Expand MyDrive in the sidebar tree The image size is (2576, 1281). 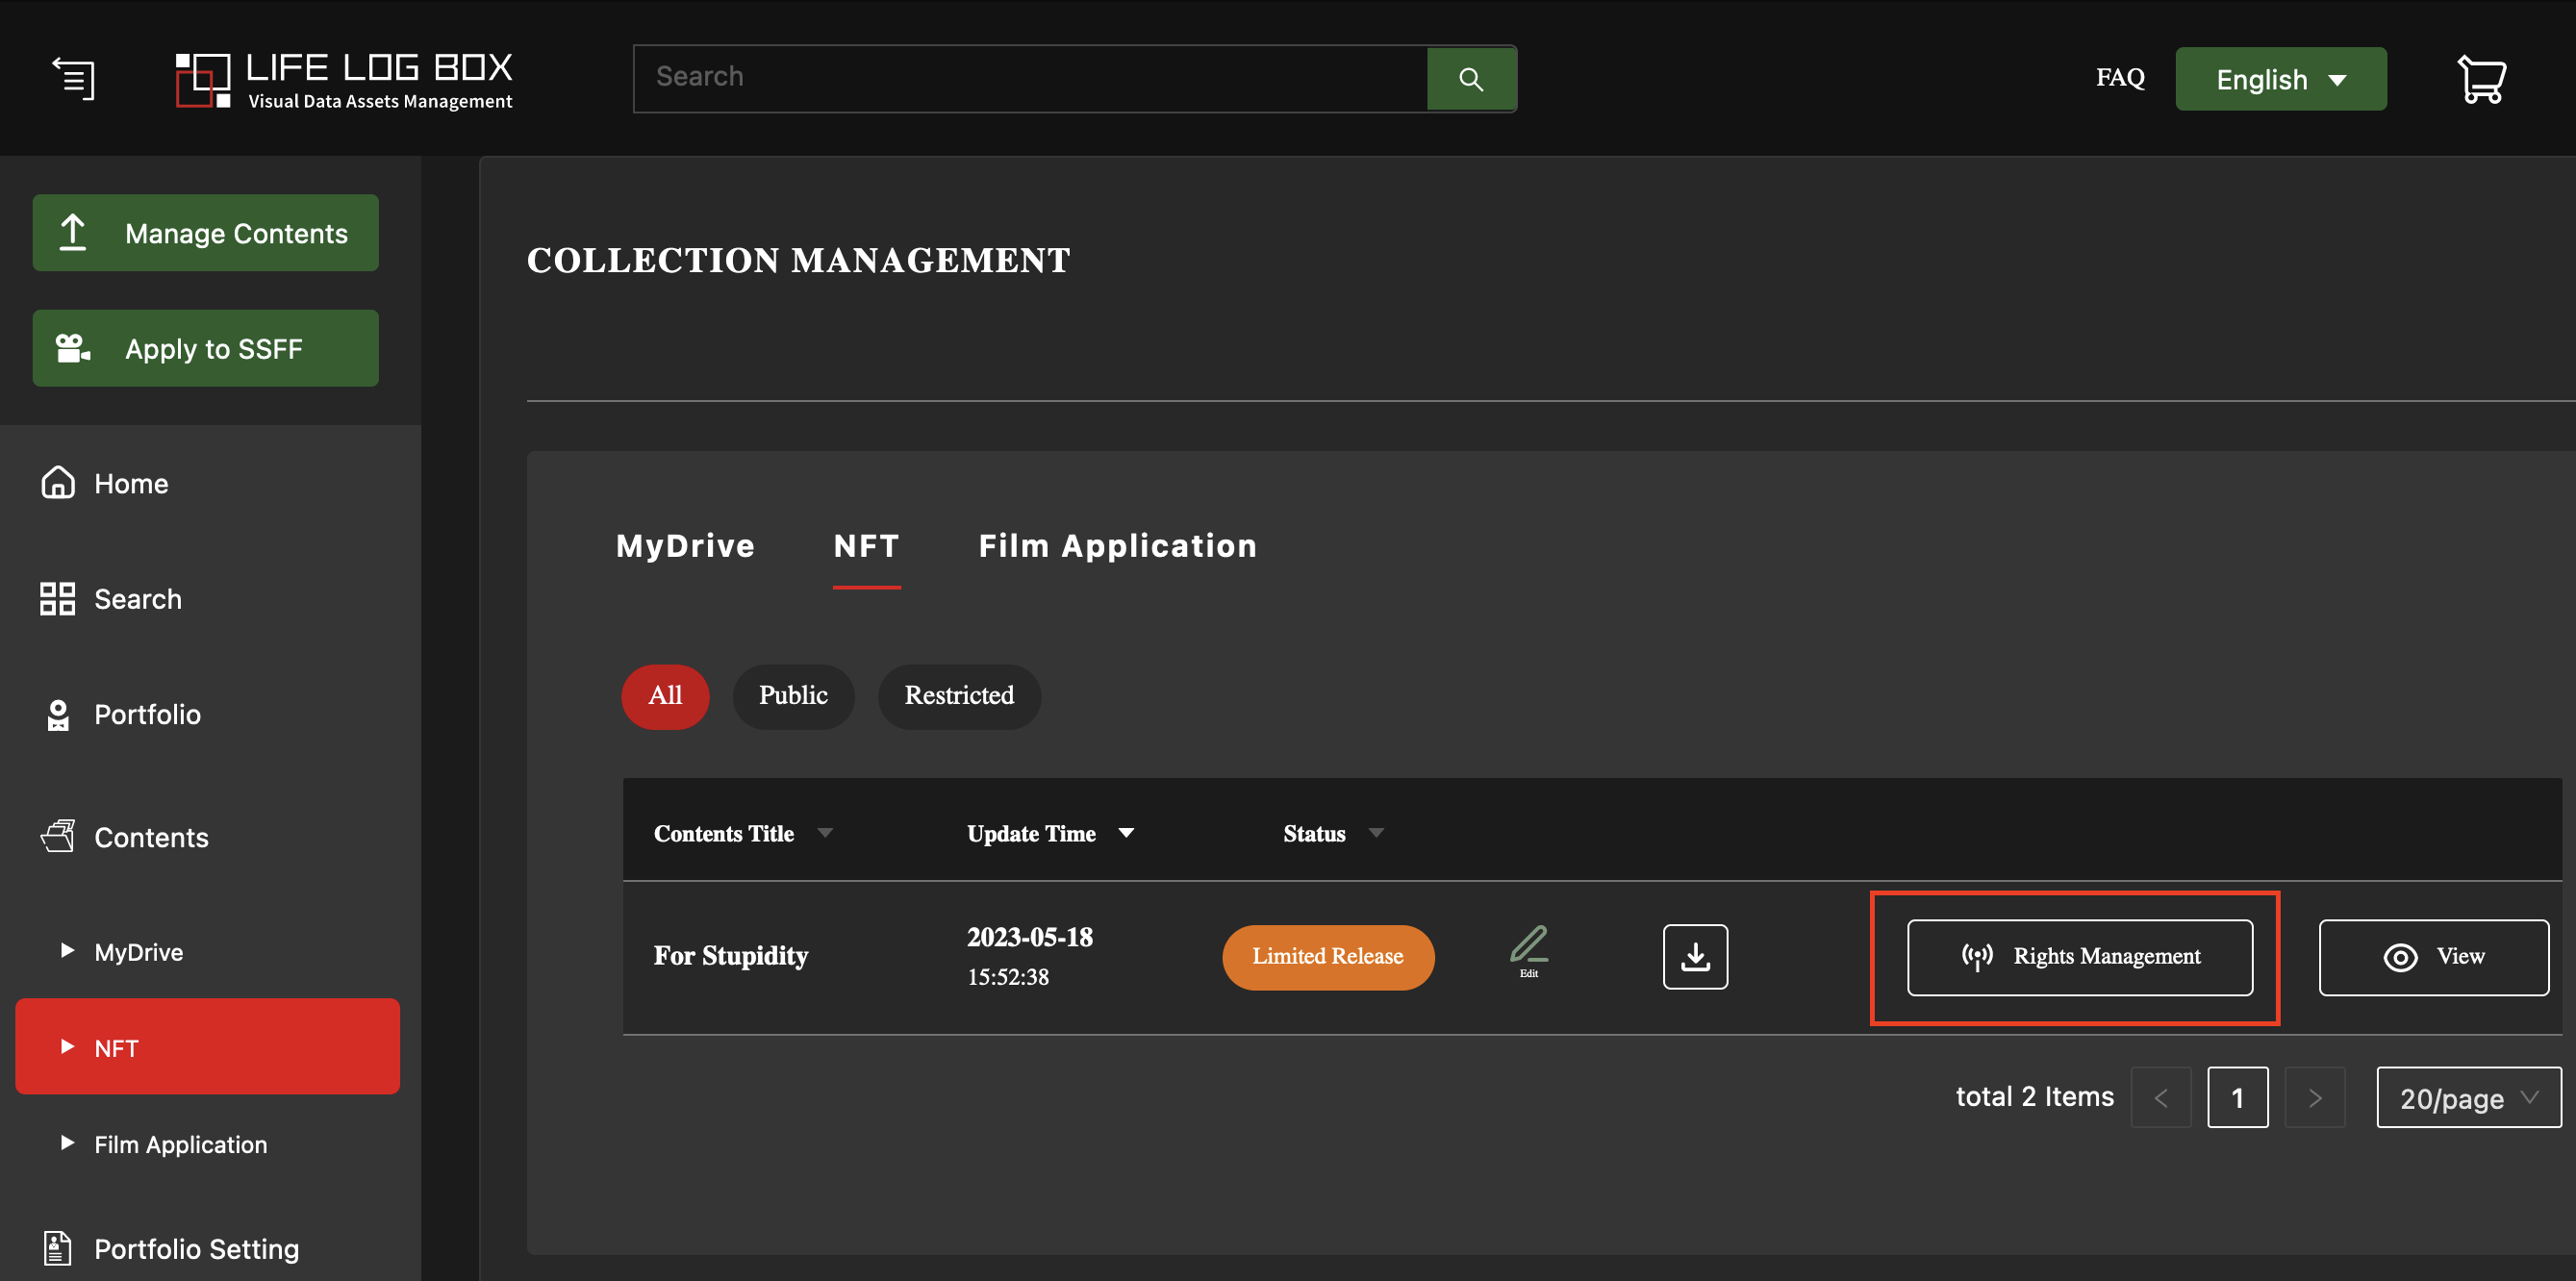(122, 951)
